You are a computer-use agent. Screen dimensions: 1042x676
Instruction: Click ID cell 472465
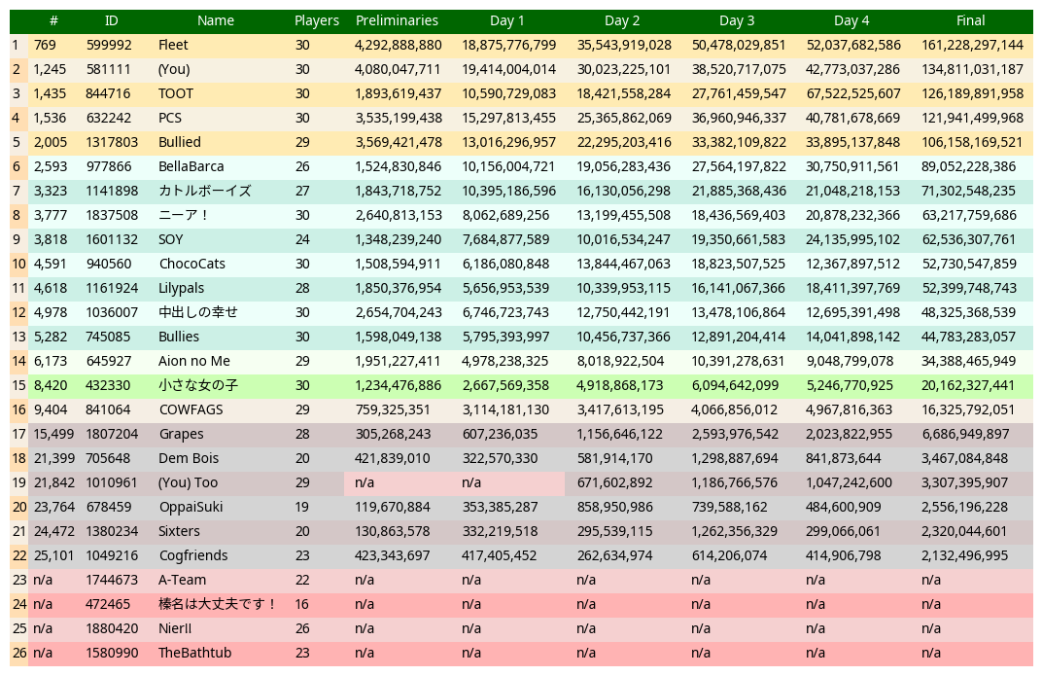[x=108, y=604]
